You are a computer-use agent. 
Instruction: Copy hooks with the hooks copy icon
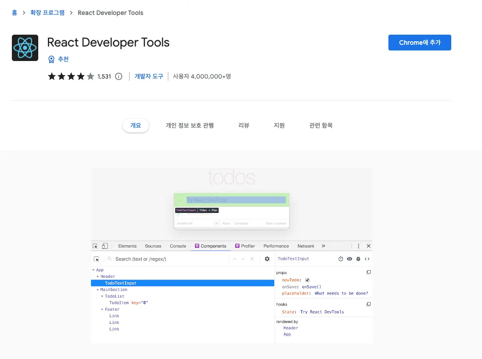click(369, 304)
